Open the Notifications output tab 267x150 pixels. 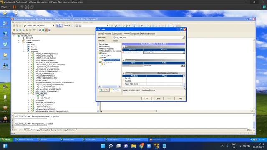click(71, 130)
